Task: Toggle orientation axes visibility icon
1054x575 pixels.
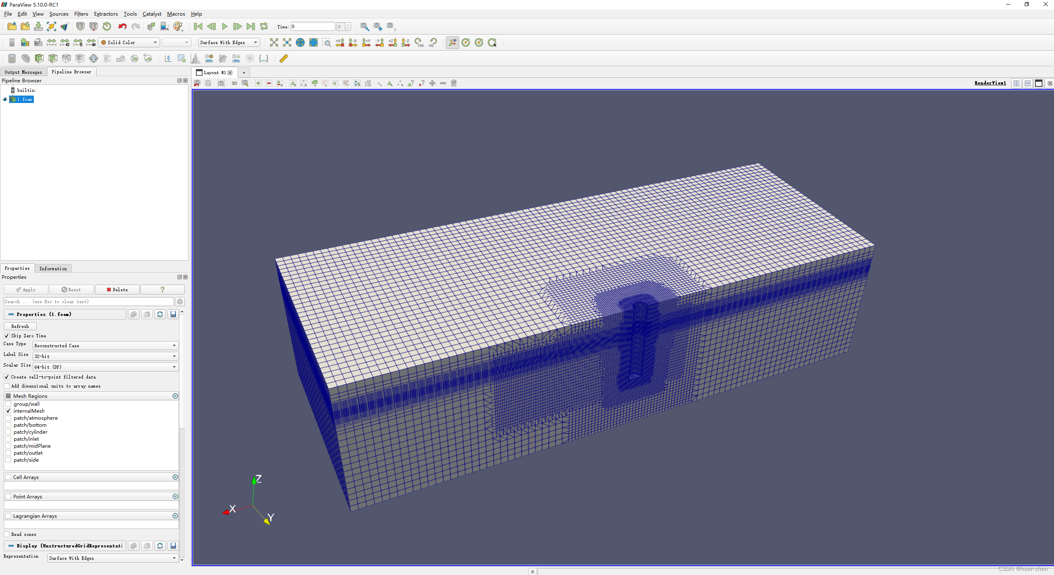Action: click(x=453, y=42)
